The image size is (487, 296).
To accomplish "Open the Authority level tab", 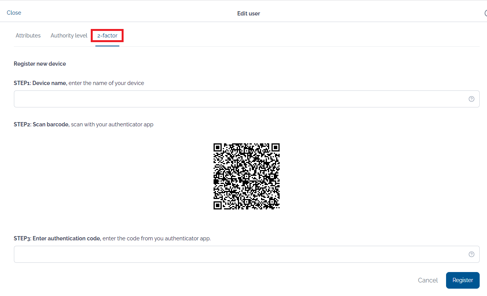I will point(69,36).
